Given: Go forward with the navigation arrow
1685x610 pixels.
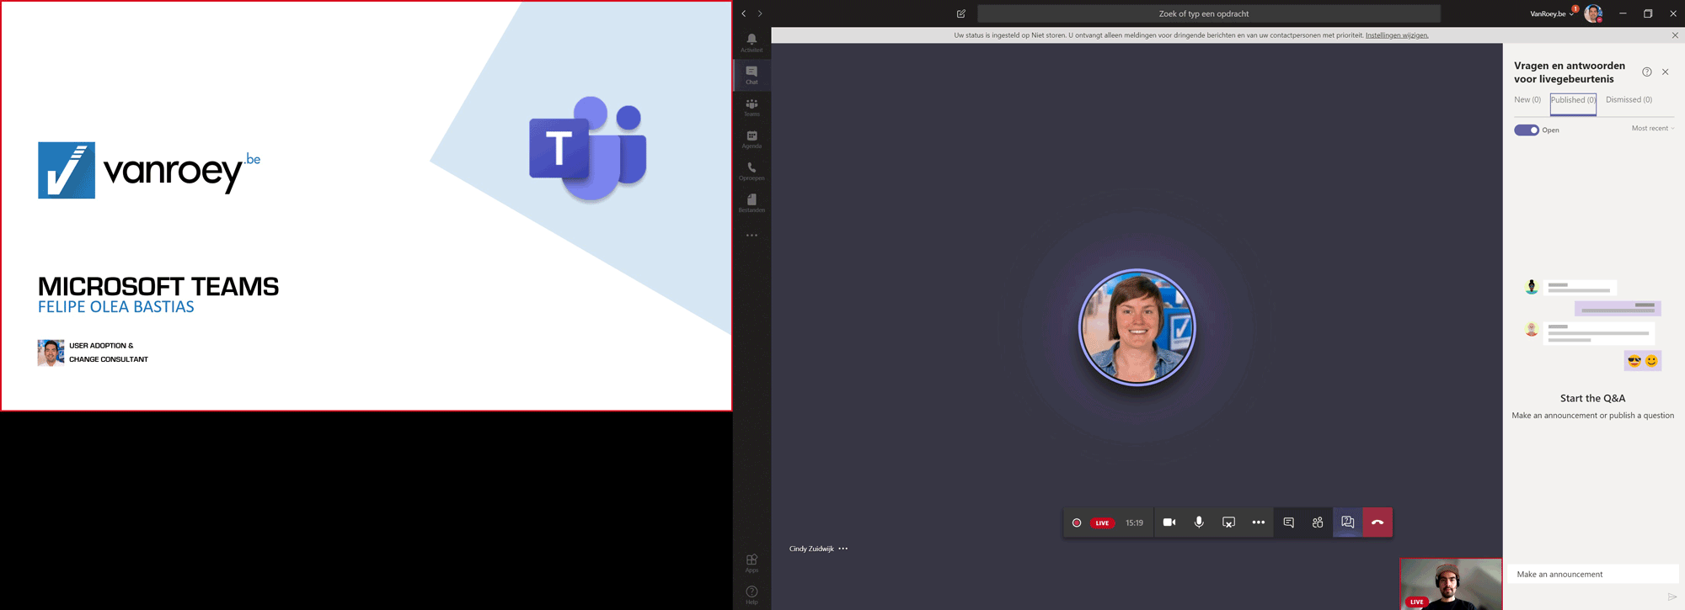Looking at the screenshot, I should point(760,13).
